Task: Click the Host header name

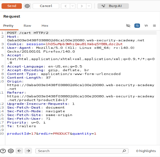Action: click(x=12, y=37)
